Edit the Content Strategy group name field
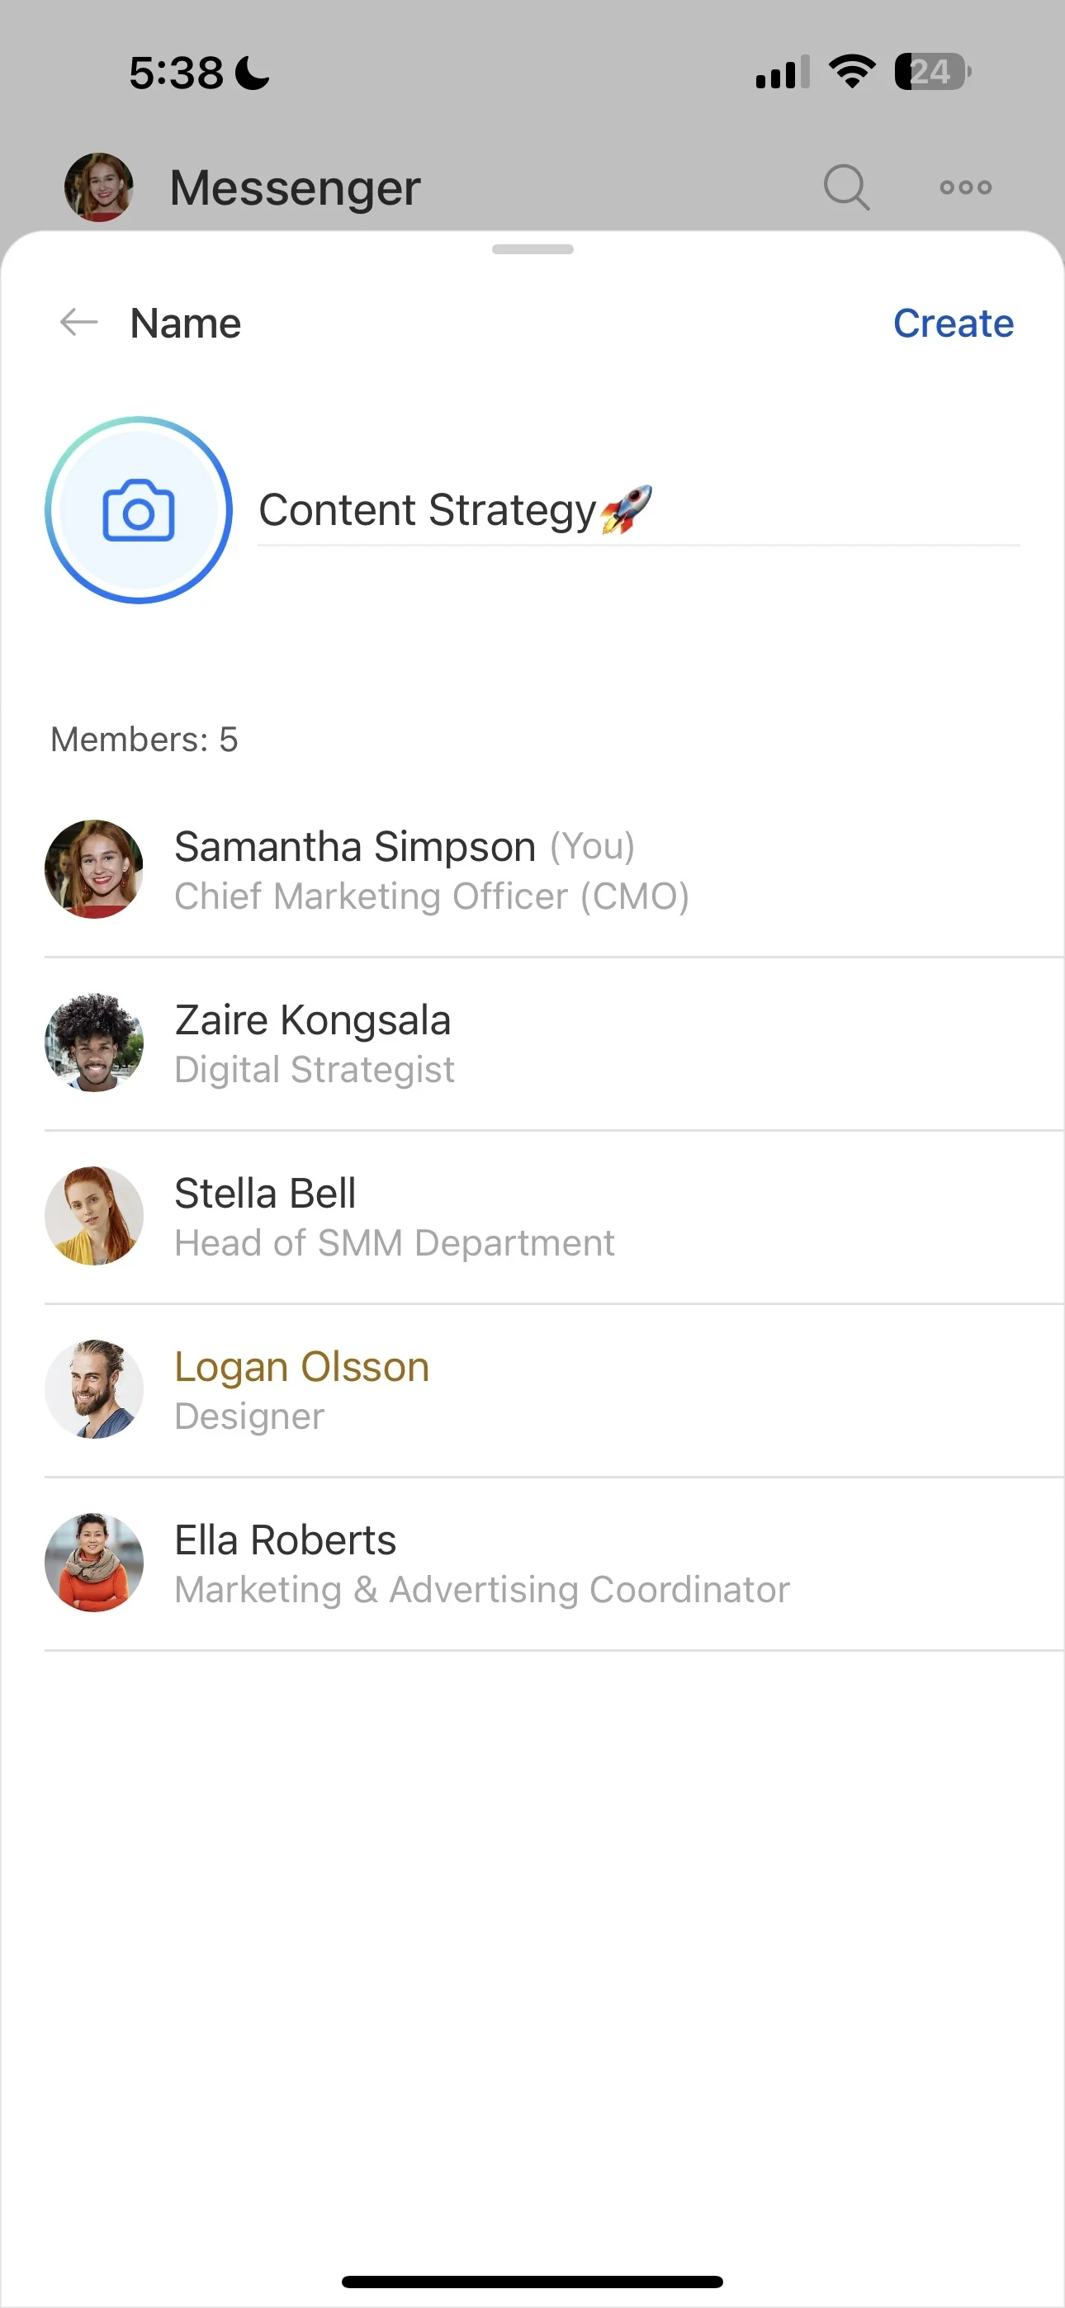The width and height of the screenshot is (1065, 2308). click(x=638, y=511)
